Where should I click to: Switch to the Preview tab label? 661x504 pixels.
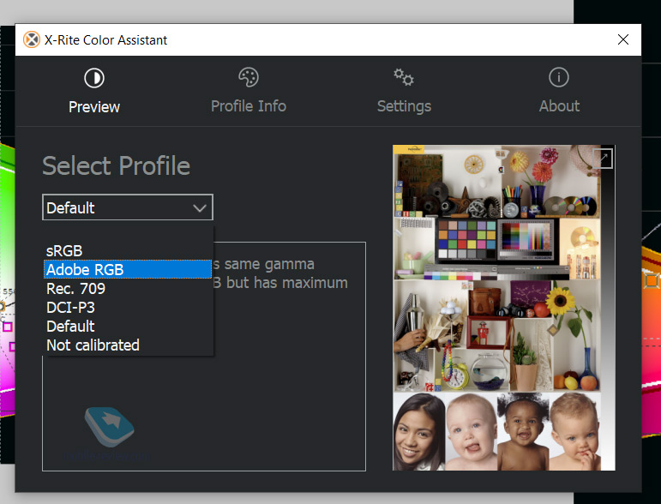coord(94,106)
